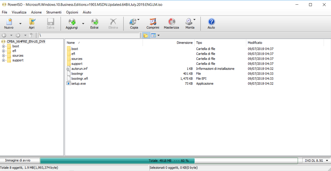
Task: Open the Visualizza menu
Action: tap(19, 12)
